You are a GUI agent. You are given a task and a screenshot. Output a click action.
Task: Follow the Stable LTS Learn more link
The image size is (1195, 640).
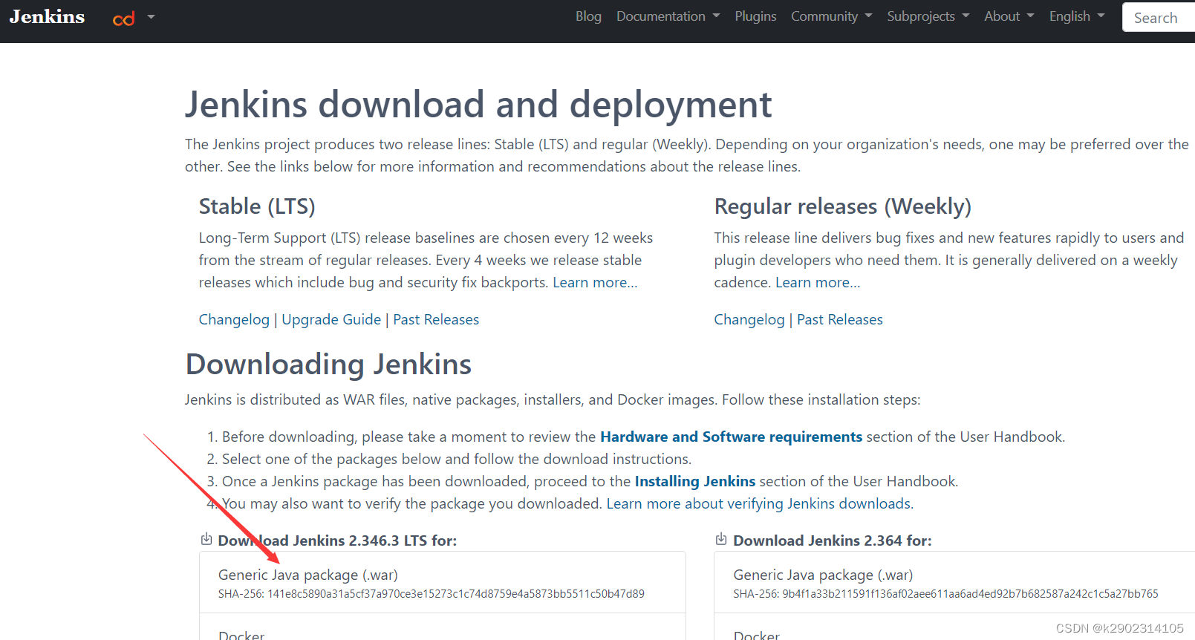pos(595,282)
